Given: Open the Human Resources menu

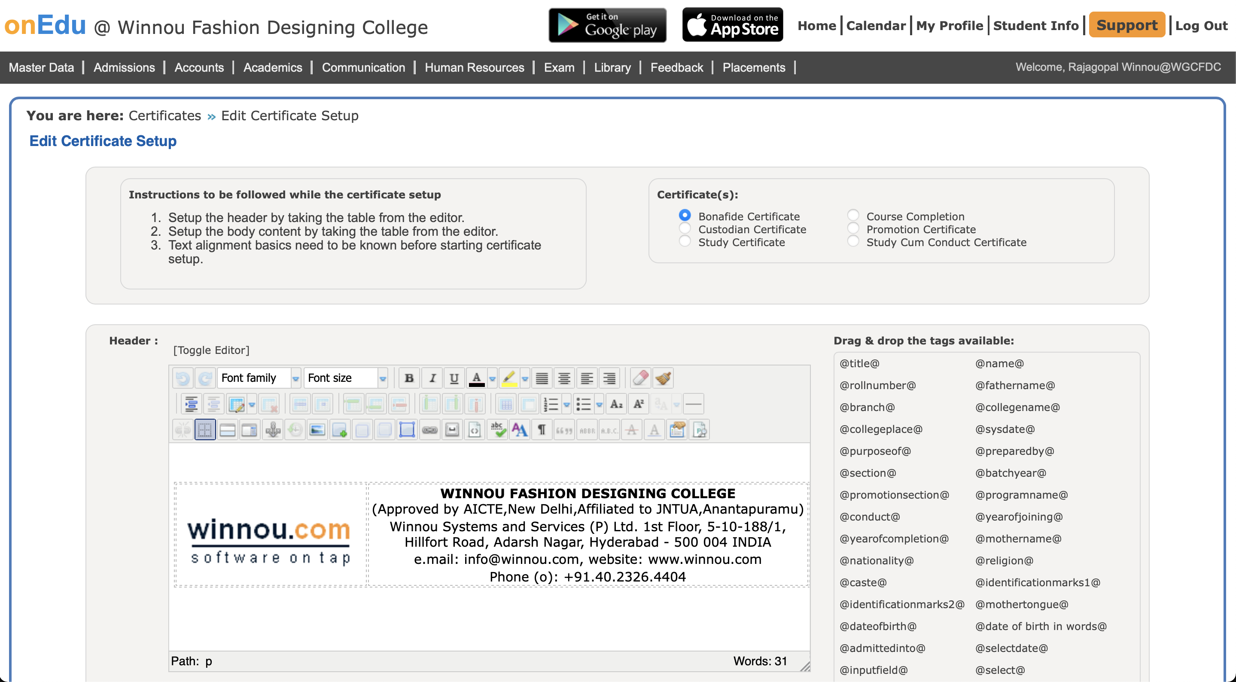Looking at the screenshot, I should tap(474, 68).
